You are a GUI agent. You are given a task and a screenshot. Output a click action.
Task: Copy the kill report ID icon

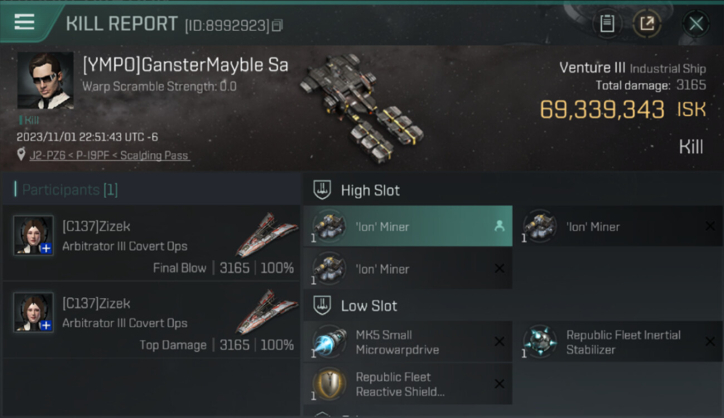click(x=277, y=25)
